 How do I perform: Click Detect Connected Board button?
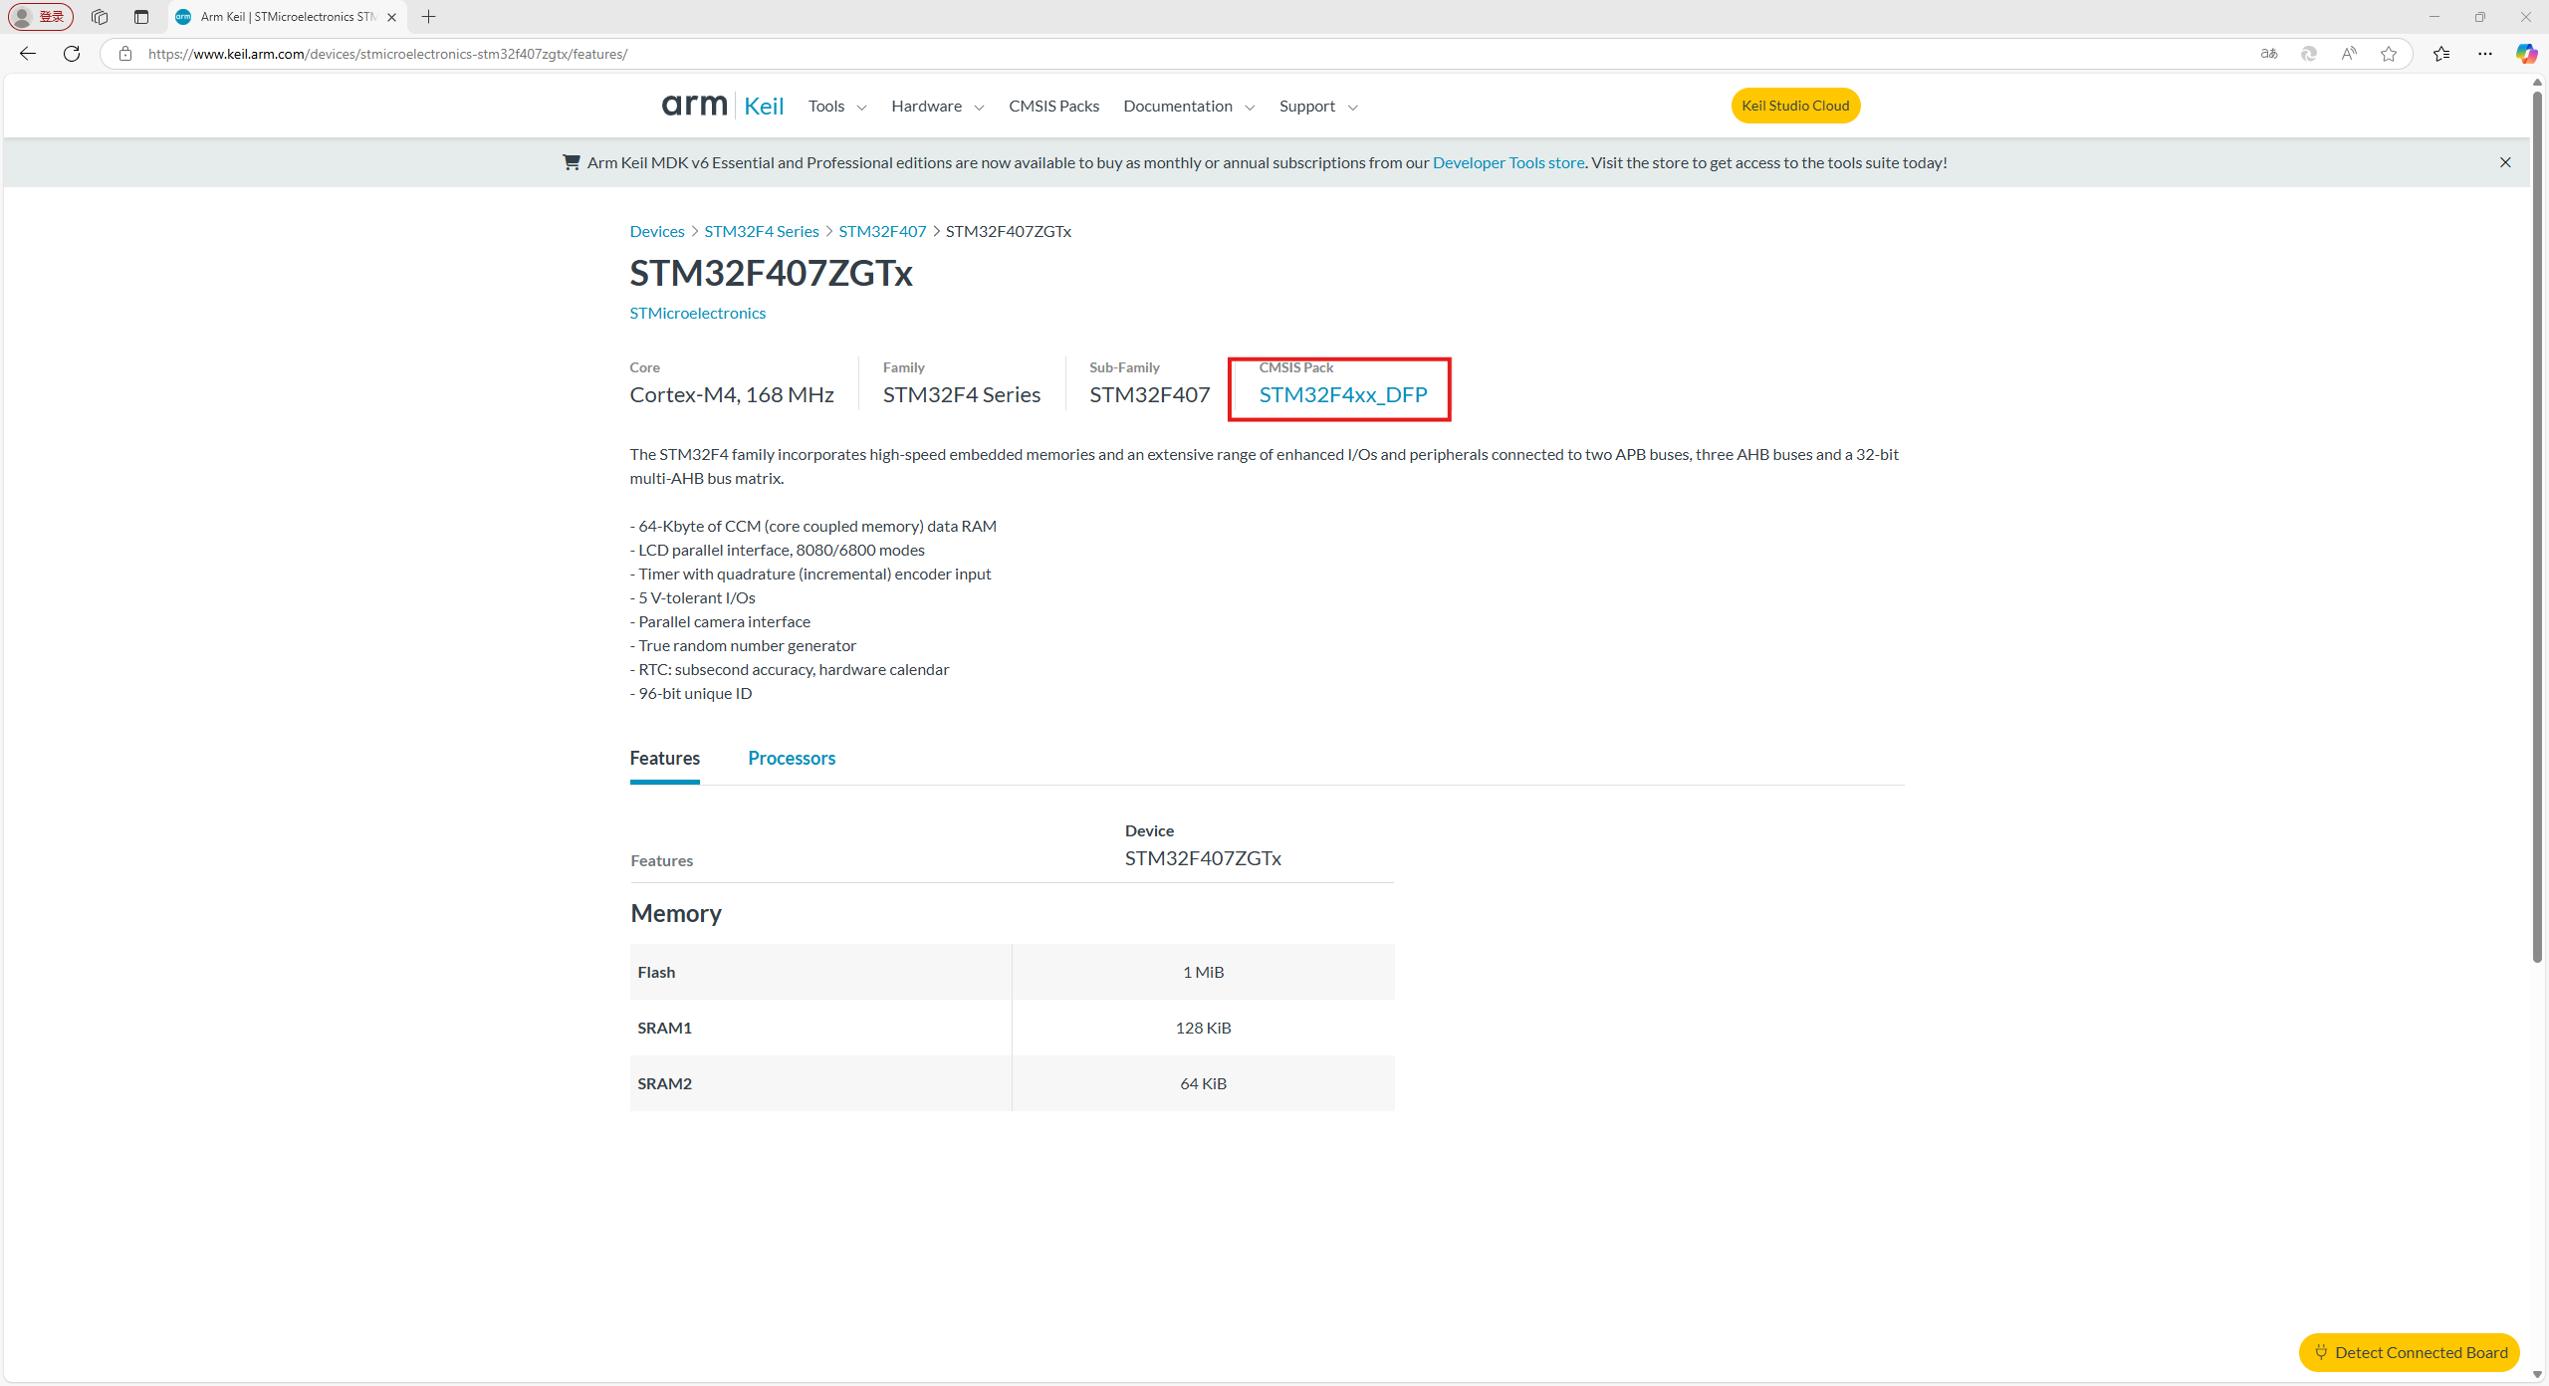point(2410,1352)
